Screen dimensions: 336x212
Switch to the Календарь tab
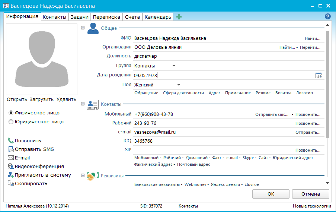158,17
